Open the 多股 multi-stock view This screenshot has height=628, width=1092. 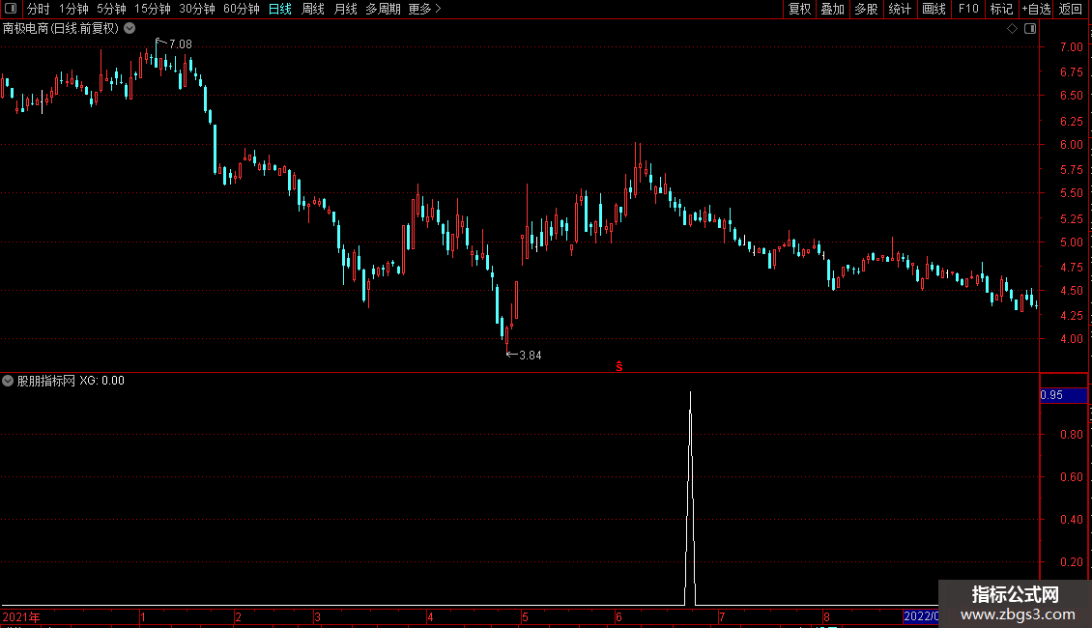(x=866, y=9)
